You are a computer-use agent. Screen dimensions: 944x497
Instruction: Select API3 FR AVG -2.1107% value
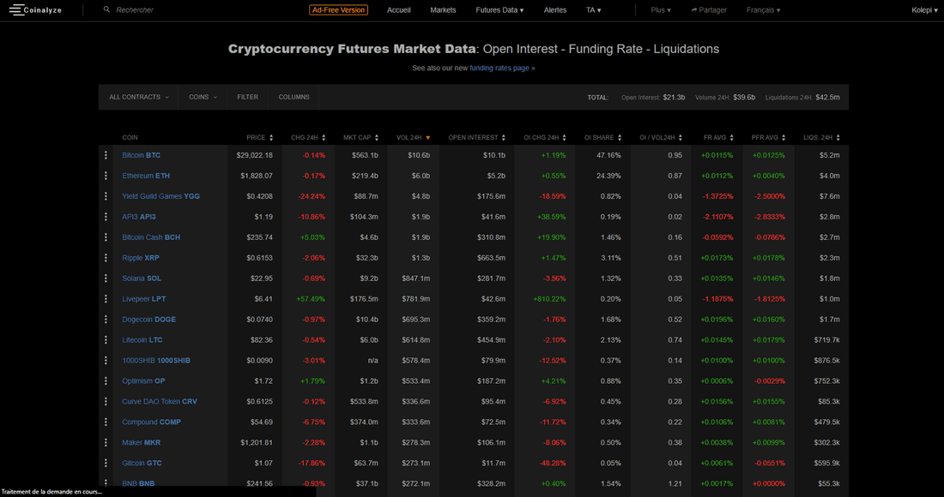pos(718,216)
